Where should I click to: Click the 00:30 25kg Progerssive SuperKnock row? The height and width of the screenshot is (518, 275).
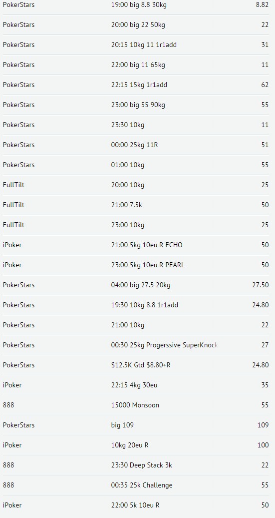point(136,345)
